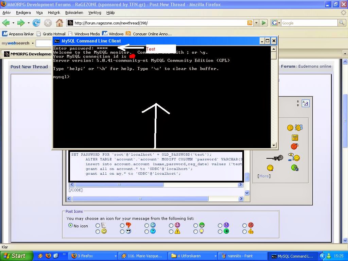
Task: Click the Windows Start button
Action: point(16,256)
